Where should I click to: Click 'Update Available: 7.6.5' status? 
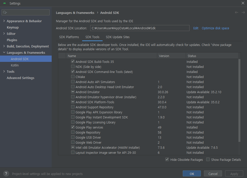pos(202,147)
